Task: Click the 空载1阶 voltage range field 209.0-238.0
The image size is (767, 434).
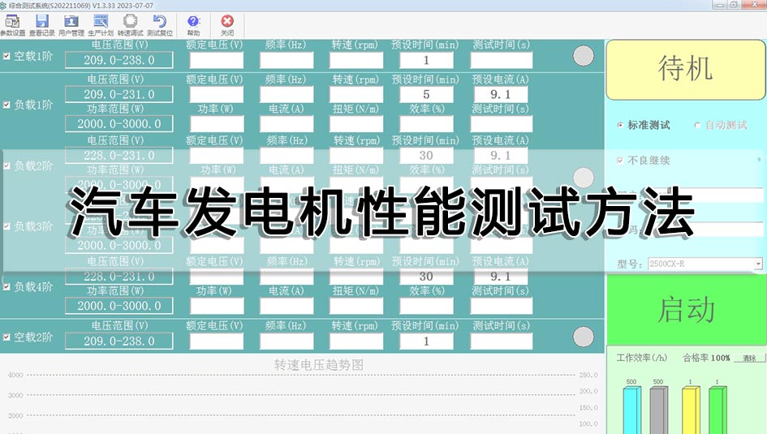Action: pos(118,60)
